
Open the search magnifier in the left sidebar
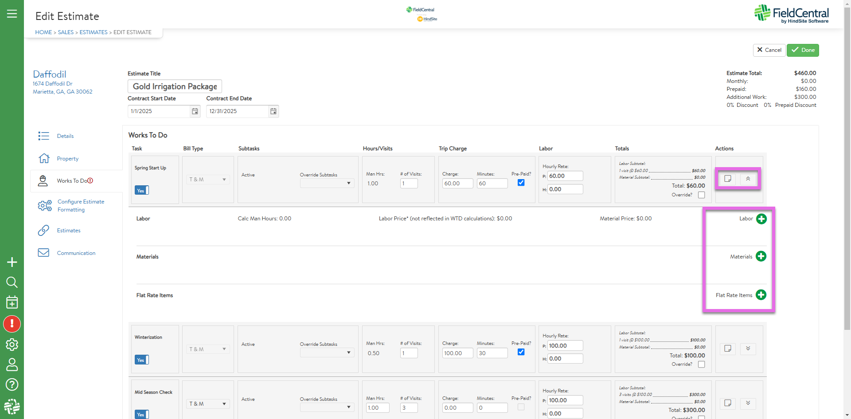[12, 282]
